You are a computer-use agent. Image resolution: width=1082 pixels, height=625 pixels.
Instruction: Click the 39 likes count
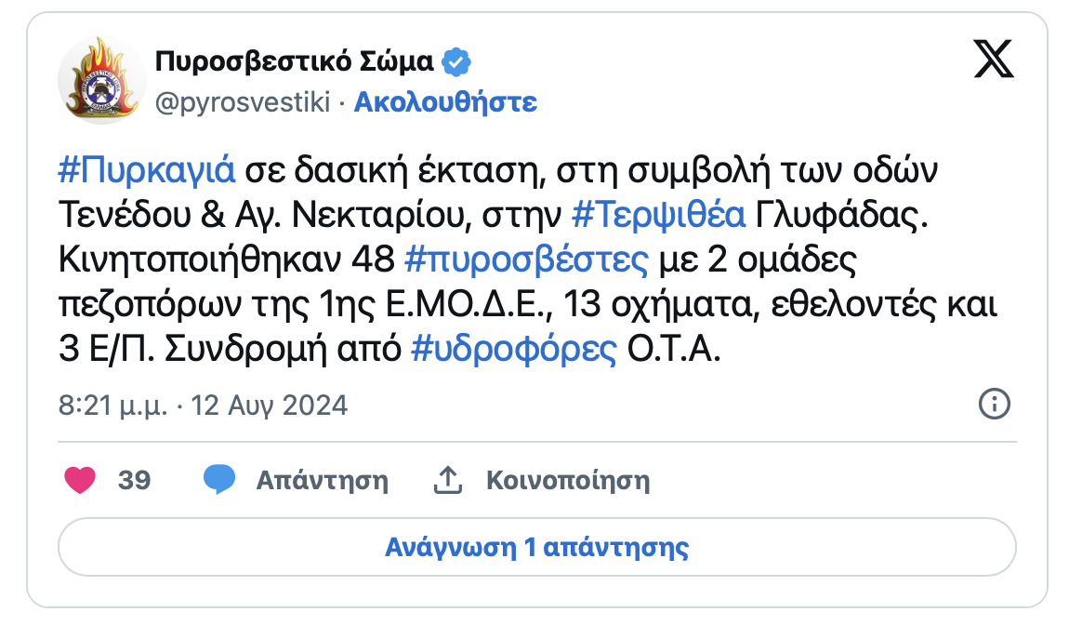pyautogui.click(x=134, y=481)
